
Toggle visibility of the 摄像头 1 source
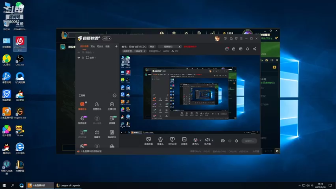[79, 52]
